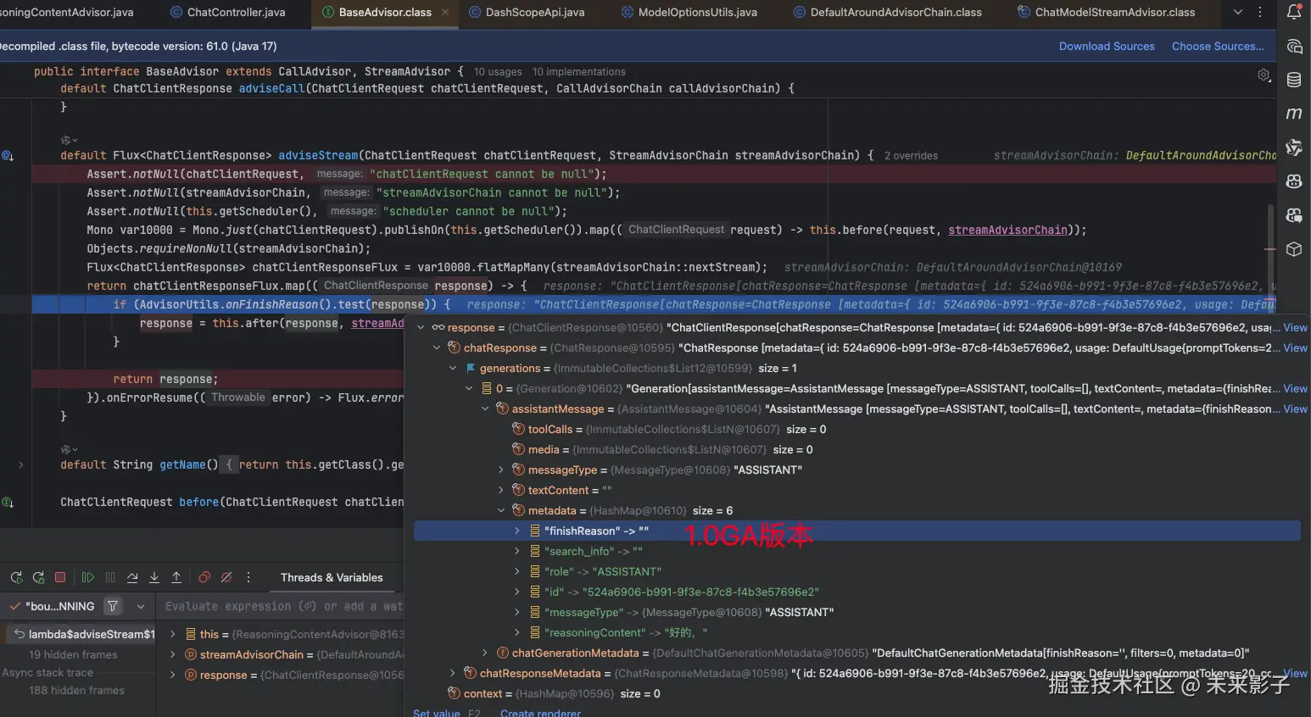
Task: Open the Database tool window
Action: point(1294,81)
